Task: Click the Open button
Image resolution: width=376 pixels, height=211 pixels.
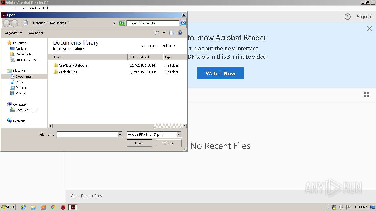Action: (x=139, y=143)
